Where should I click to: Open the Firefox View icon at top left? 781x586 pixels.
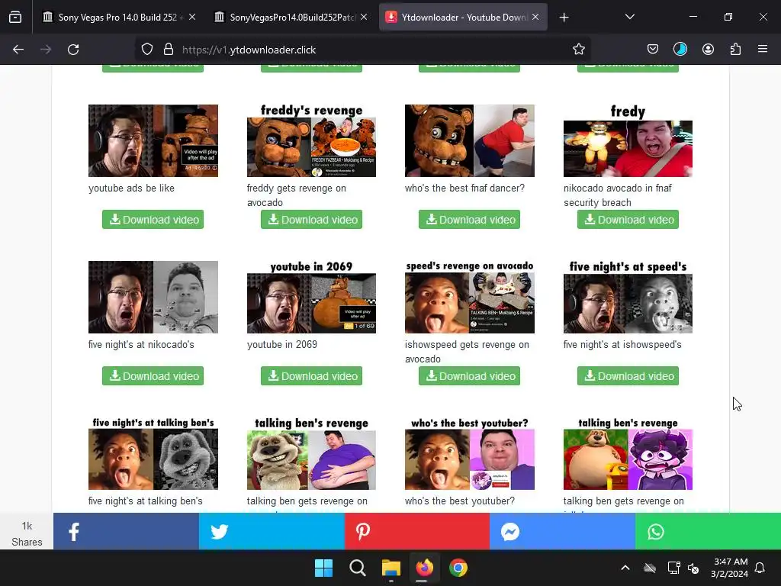click(15, 18)
